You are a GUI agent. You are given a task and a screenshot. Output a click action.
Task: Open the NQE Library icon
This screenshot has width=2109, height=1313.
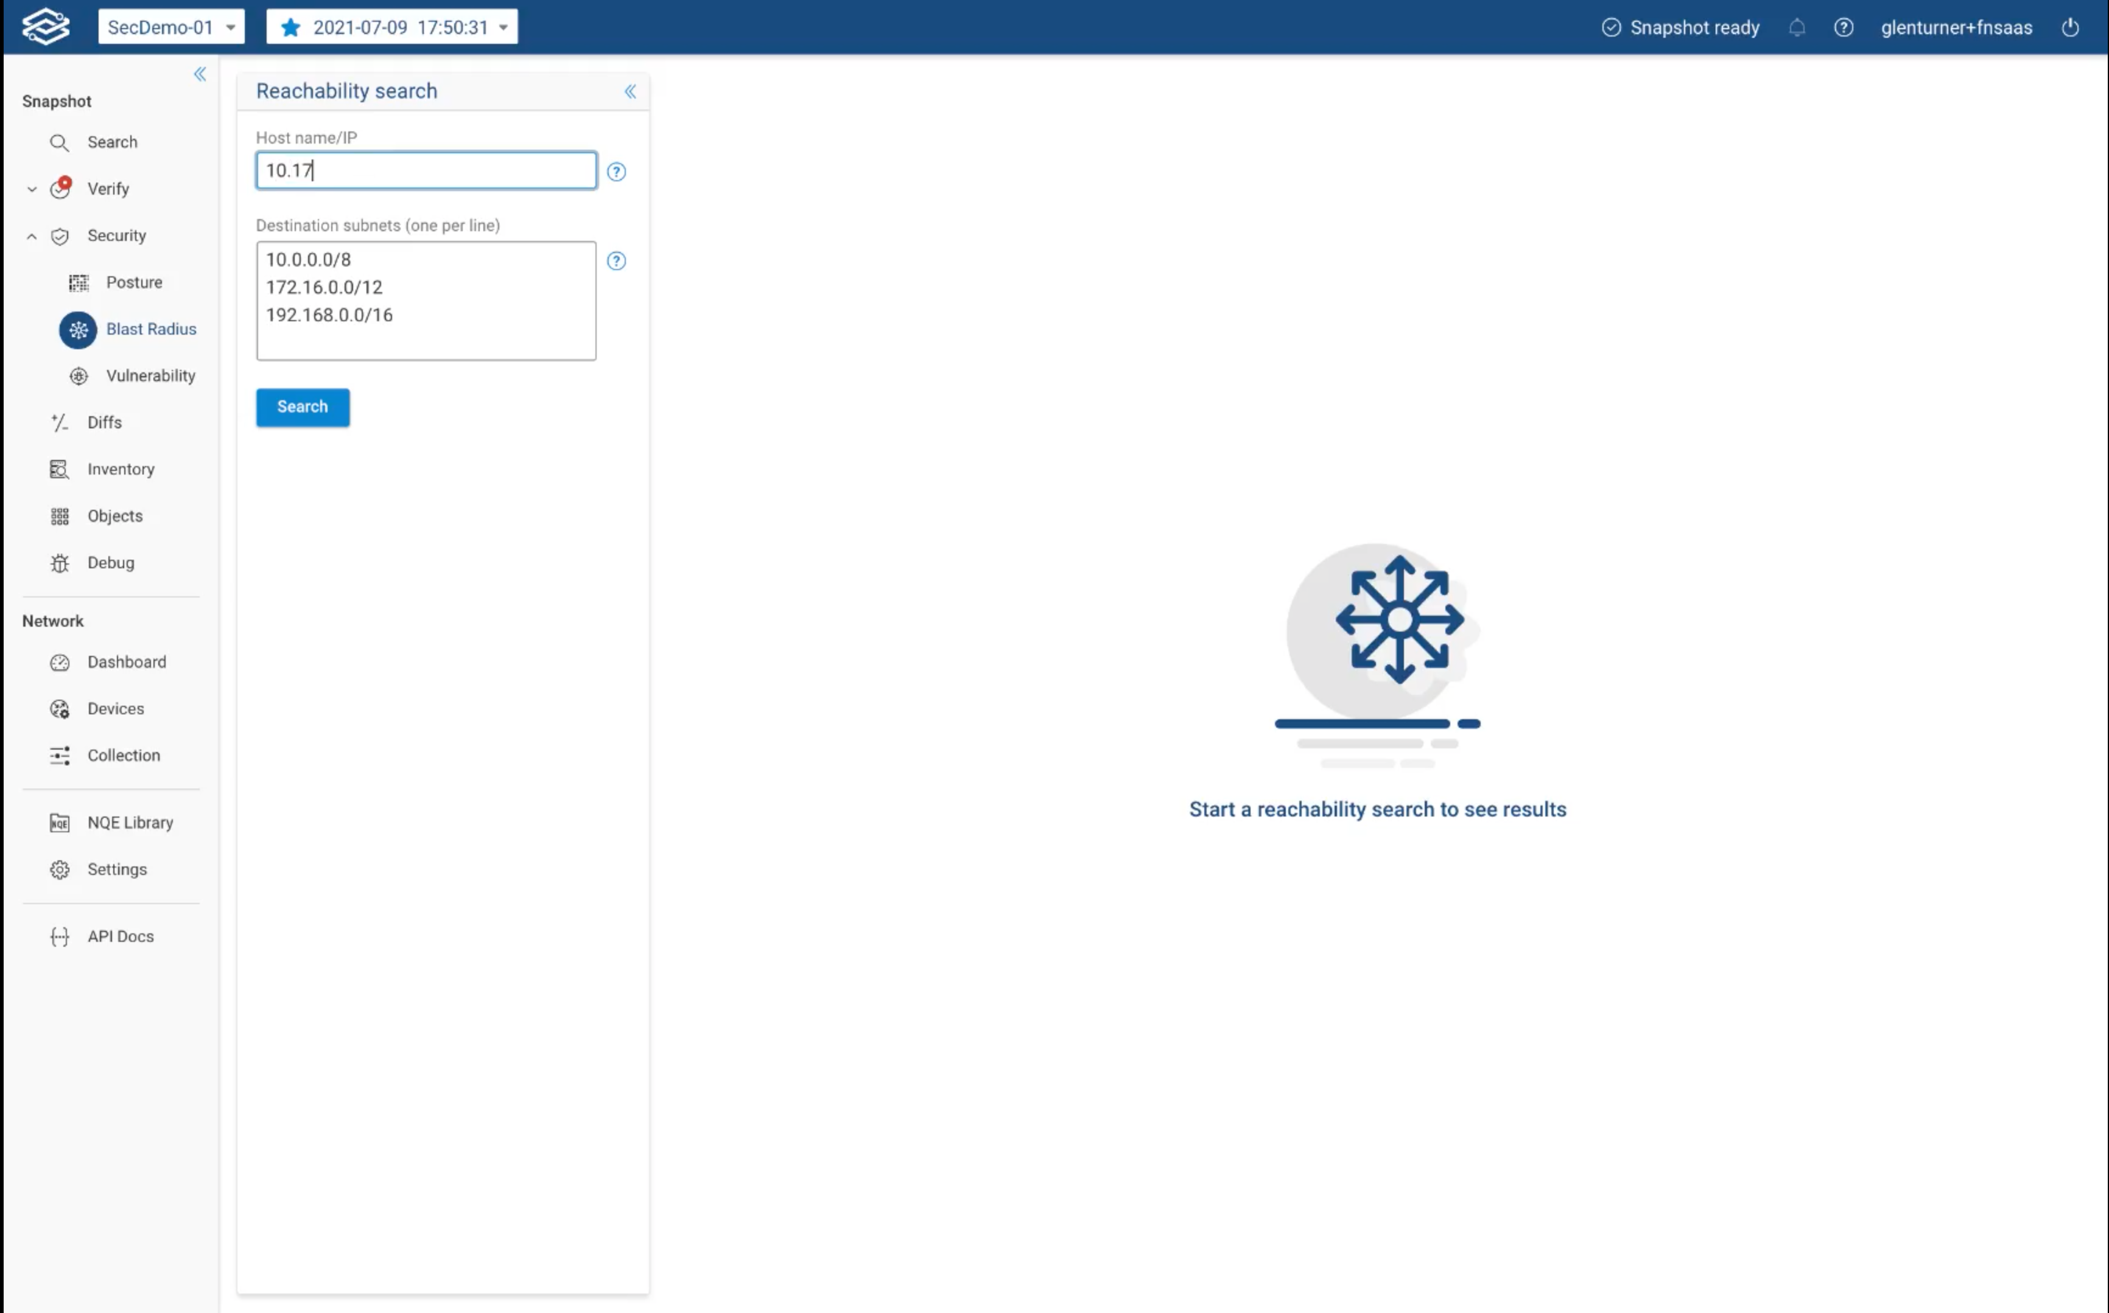(59, 823)
